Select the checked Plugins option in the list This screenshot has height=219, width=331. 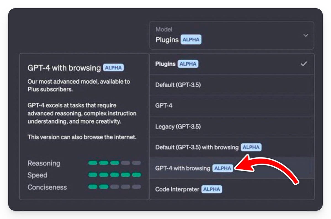click(x=232, y=64)
